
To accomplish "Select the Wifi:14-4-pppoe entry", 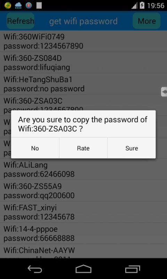I will tap(83, 233).
